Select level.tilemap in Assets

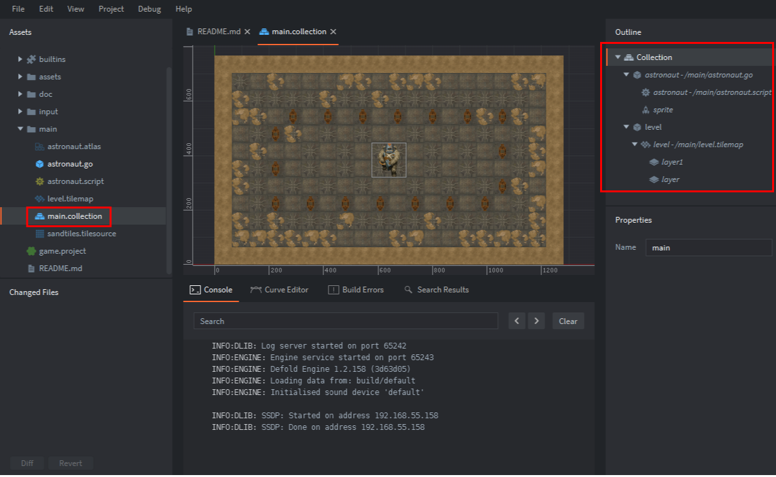[x=70, y=199]
